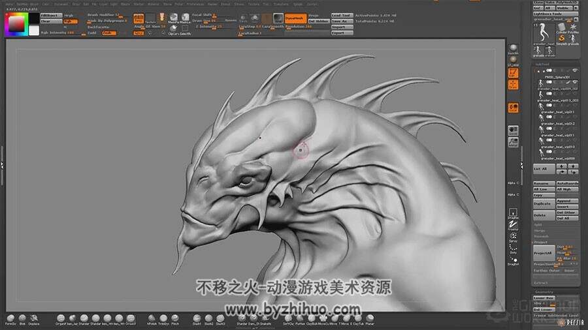The image size is (588, 330).
Task: Click the ClipCurve brush icon
Action: click(173, 29)
